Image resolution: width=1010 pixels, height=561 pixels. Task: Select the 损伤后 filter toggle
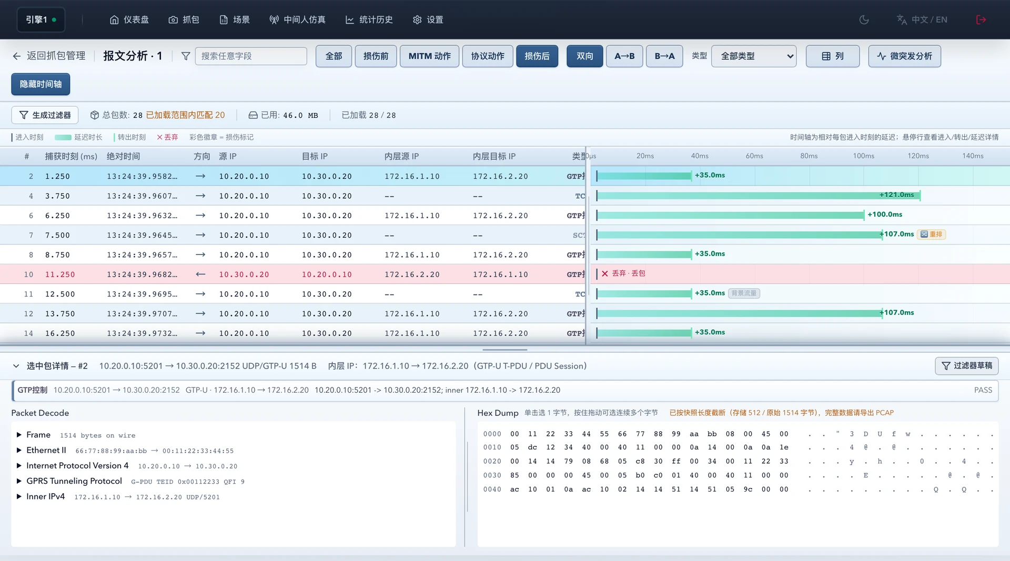click(537, 56)
